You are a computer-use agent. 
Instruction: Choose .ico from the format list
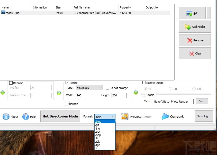[105, 148]
